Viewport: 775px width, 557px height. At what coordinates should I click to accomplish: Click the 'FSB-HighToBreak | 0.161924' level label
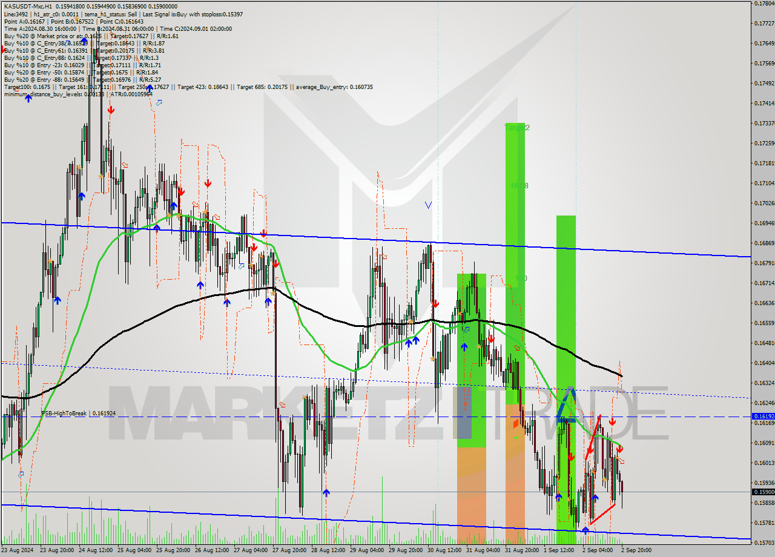coord(79,413)
